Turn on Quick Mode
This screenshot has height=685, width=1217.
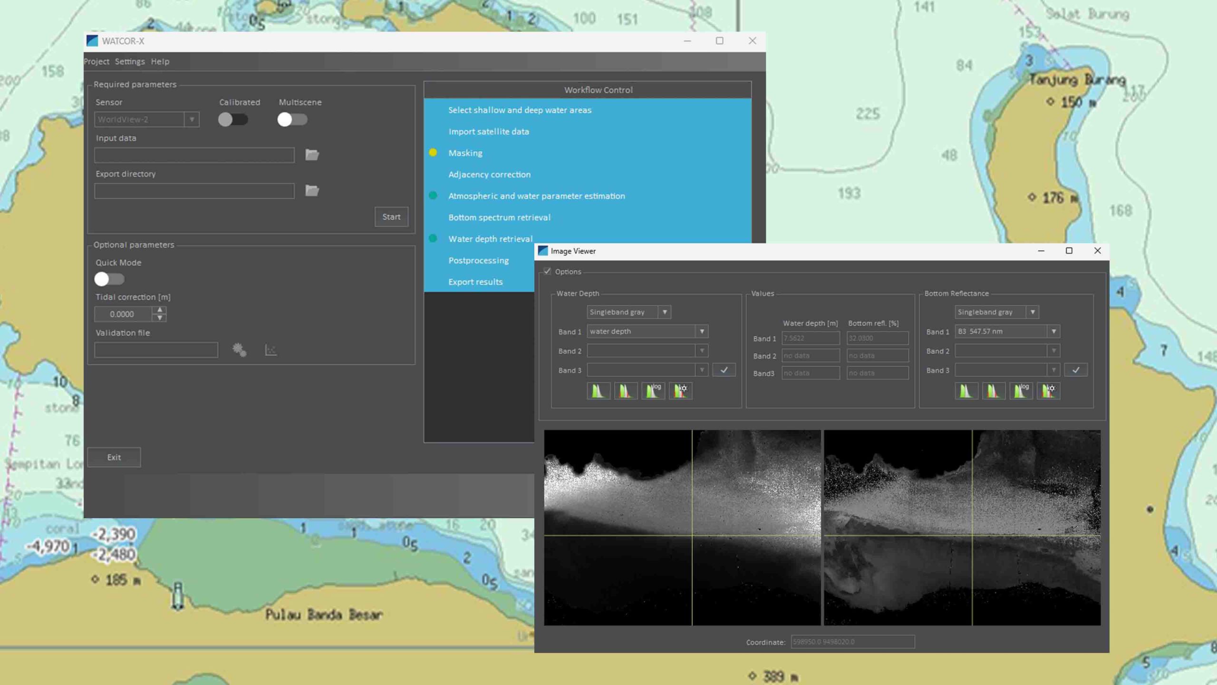click(109, 279)
